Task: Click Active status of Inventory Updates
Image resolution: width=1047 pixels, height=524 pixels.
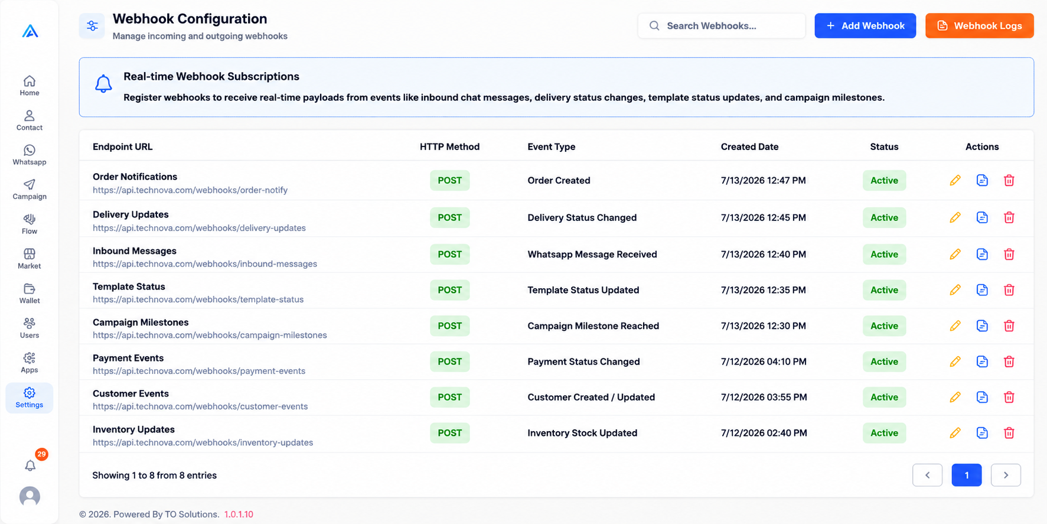Action: (884, 433)
